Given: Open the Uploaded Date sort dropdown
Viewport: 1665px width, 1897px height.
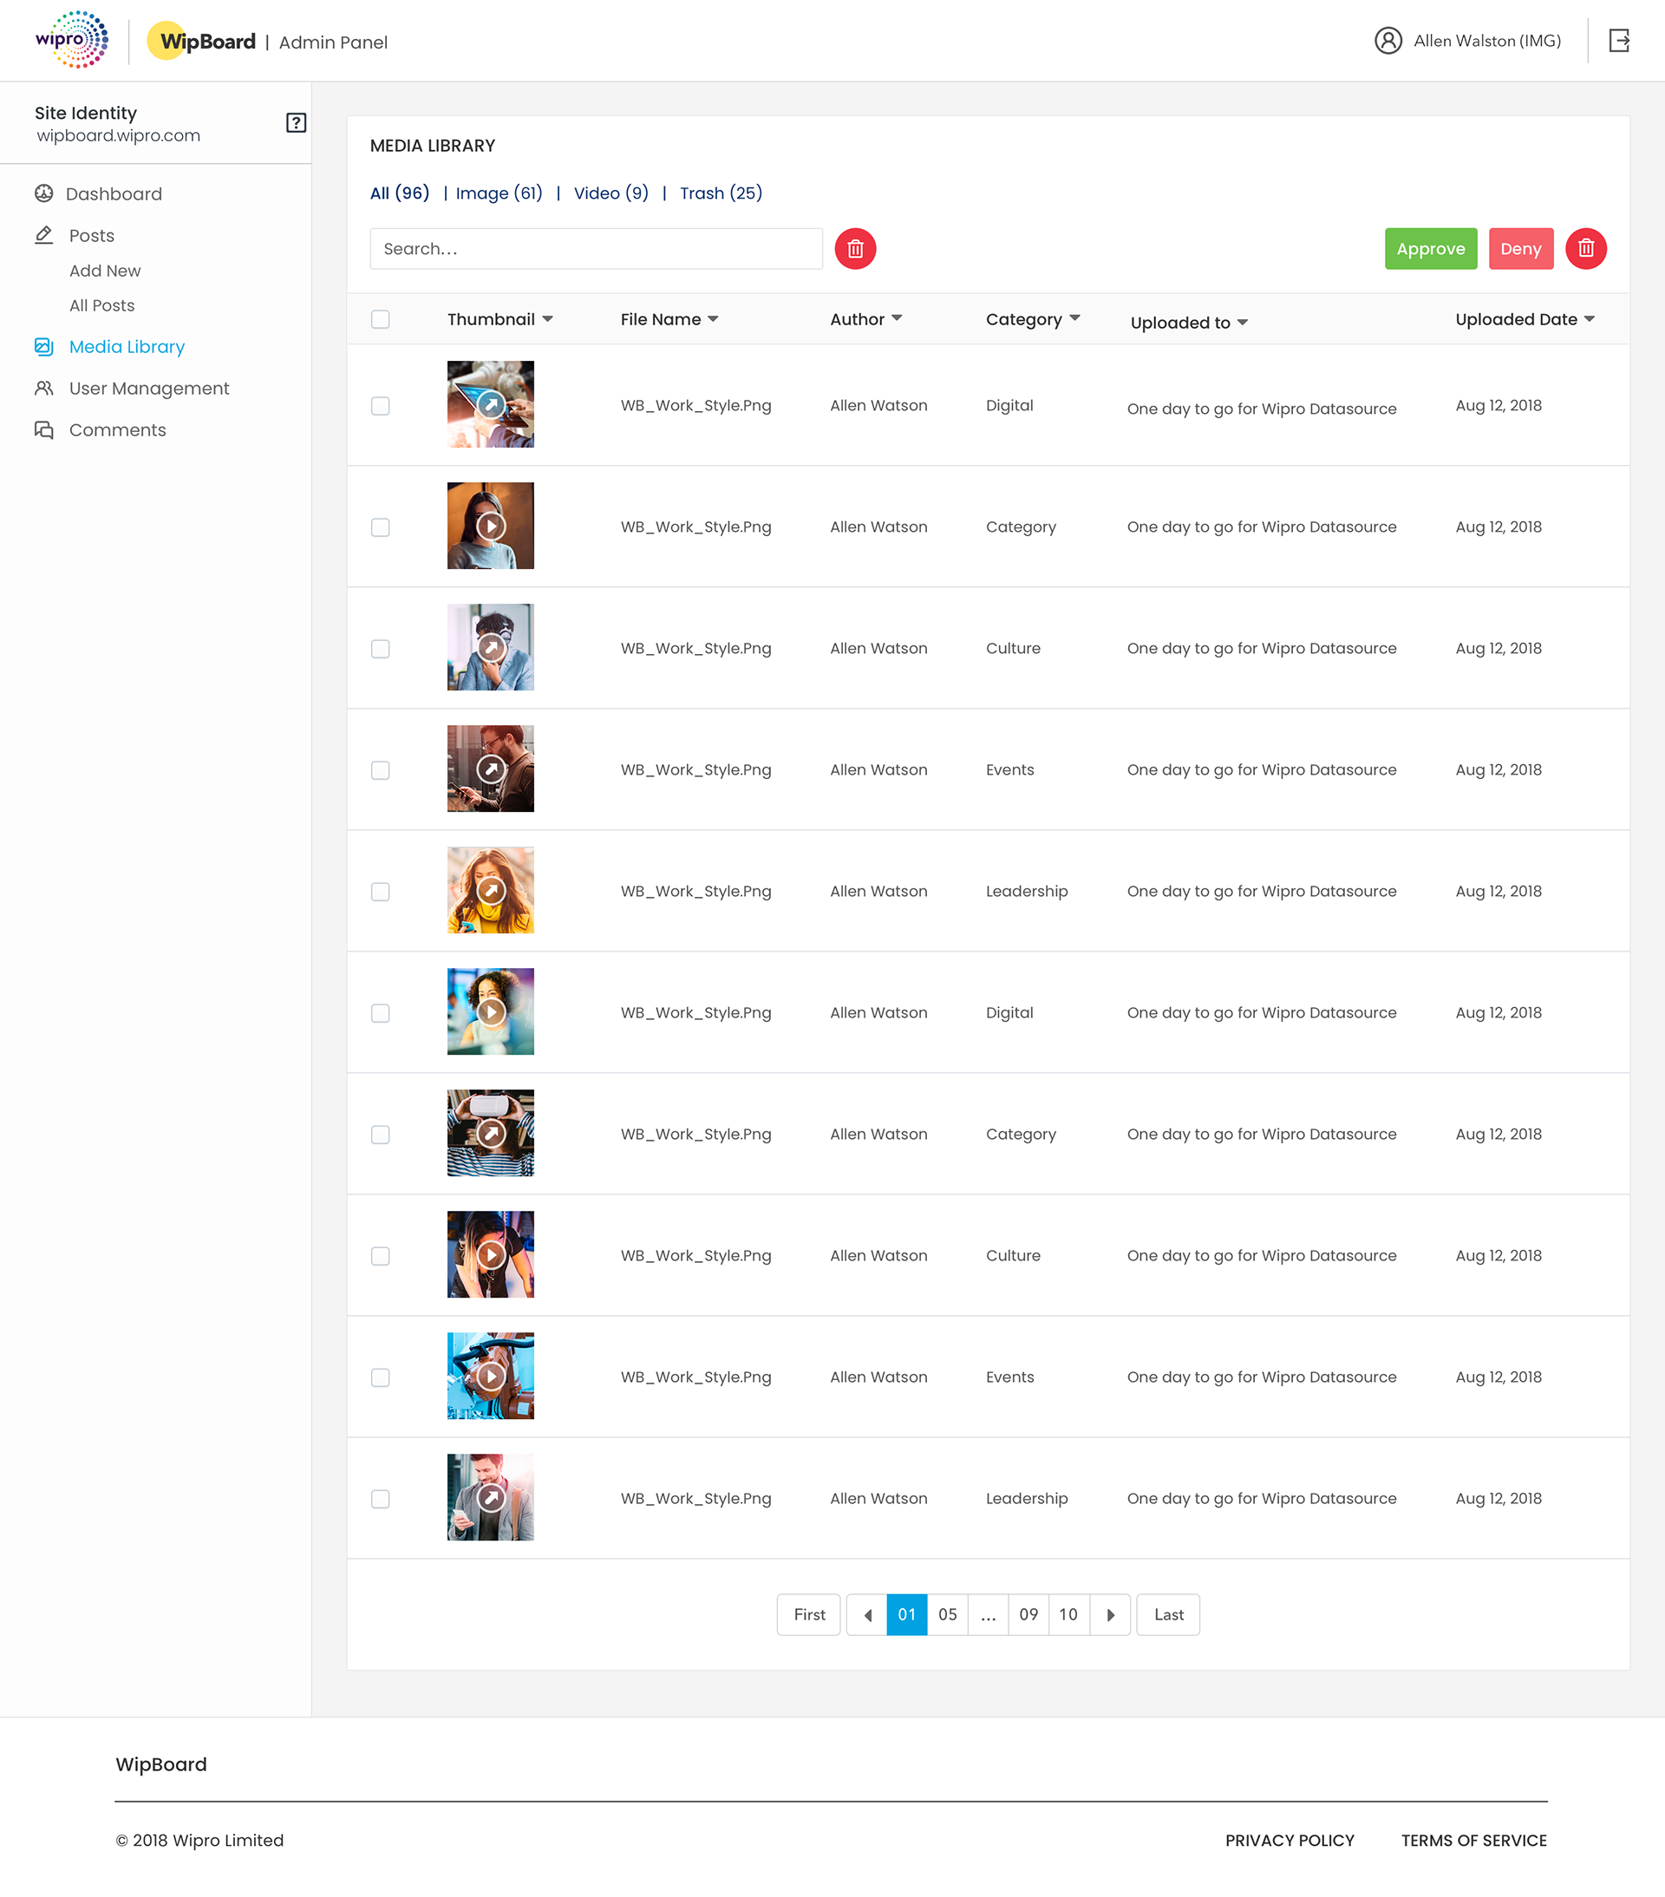Looking at the screenshot, I should click(x=1589, y=319).
